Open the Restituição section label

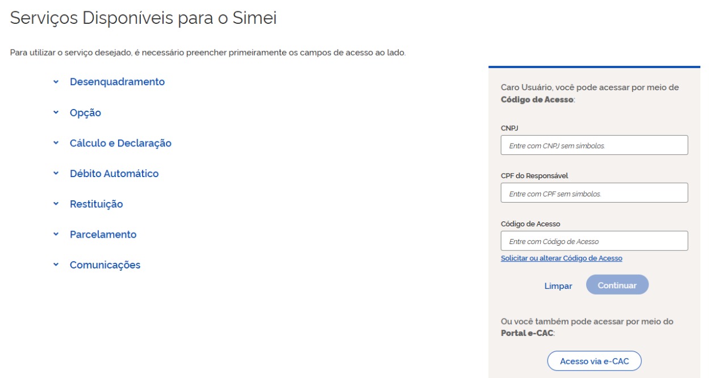(96, 204)
